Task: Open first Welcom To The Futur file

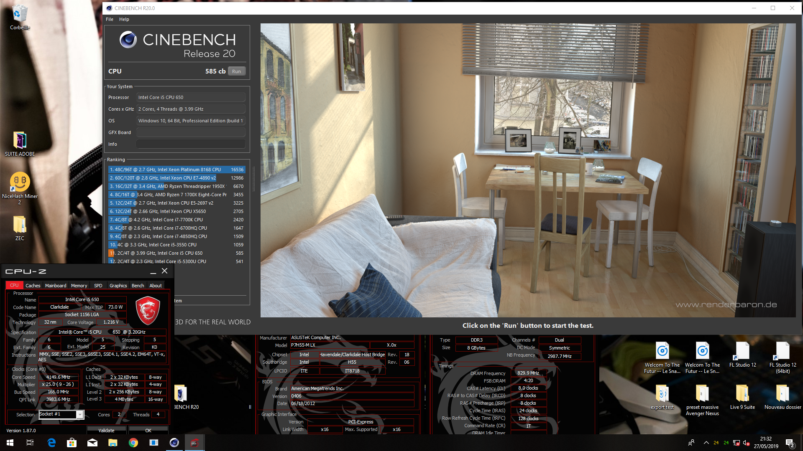Action: (x=662, y=357)
